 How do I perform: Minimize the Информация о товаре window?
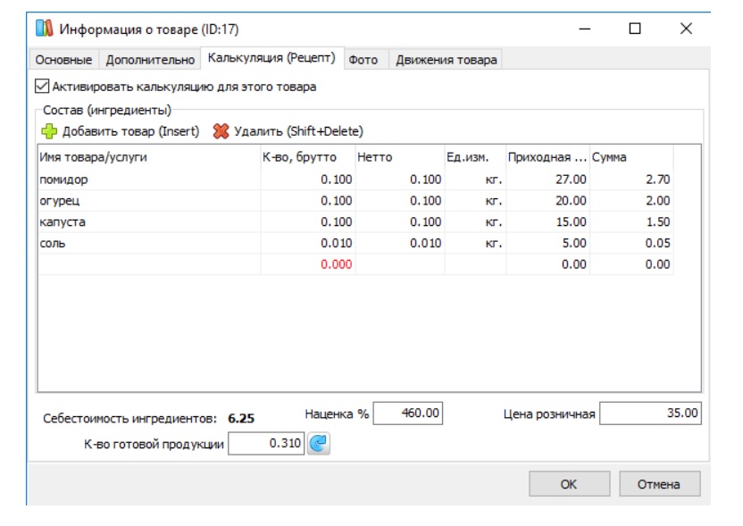[585, 29]
